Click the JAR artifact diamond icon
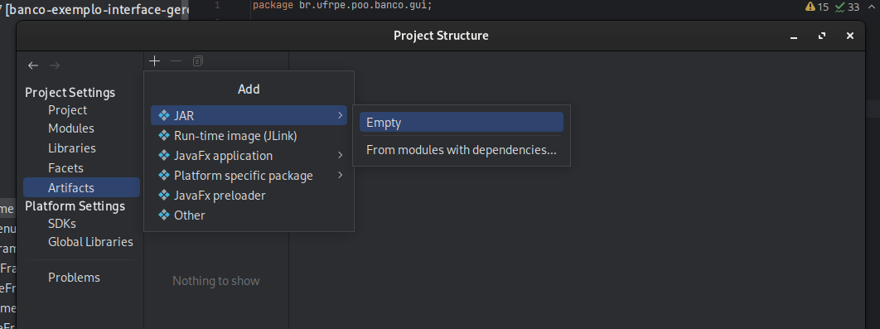Screen dimensions: 880x329 click(164, 116)
